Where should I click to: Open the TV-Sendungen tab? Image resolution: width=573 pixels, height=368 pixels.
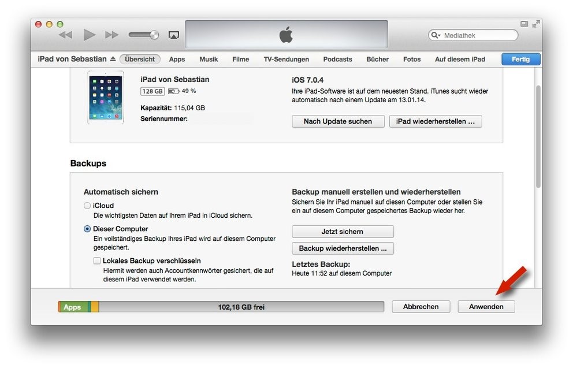click(286, 59)
